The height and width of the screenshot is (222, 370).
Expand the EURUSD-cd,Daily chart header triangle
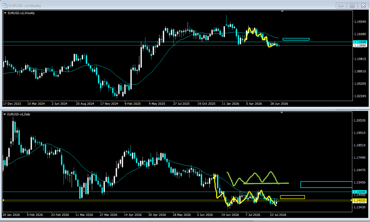pyautogui.click(x=5, y=114)
